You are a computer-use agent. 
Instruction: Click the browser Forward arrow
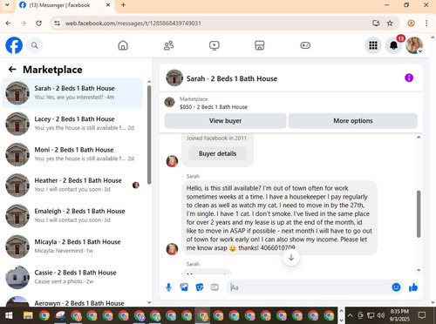(24, 24)
